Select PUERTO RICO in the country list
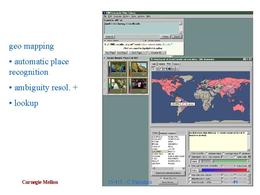The height and width of the screenshot is (195, 260). (x=174, y=161)
